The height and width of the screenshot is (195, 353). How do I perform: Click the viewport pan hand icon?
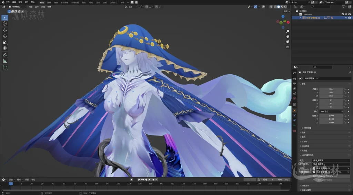coord(288,36)
